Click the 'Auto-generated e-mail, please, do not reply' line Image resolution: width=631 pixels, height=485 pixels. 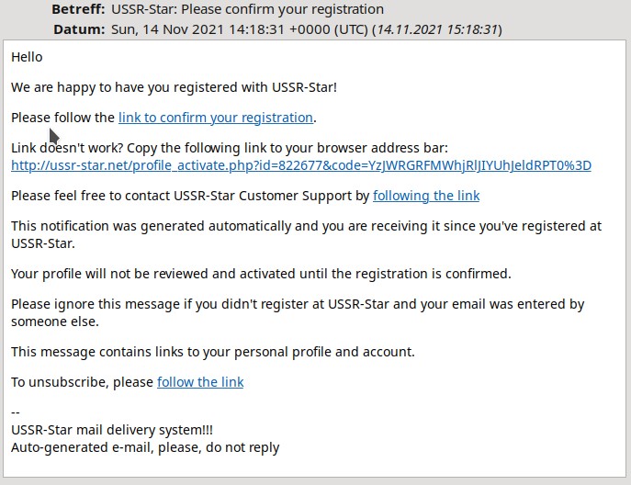[145, 447]
